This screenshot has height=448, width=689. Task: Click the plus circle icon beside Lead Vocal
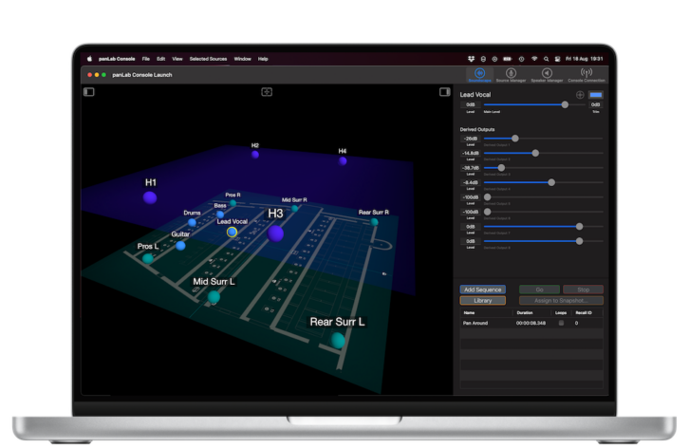[x=580, y=95]
